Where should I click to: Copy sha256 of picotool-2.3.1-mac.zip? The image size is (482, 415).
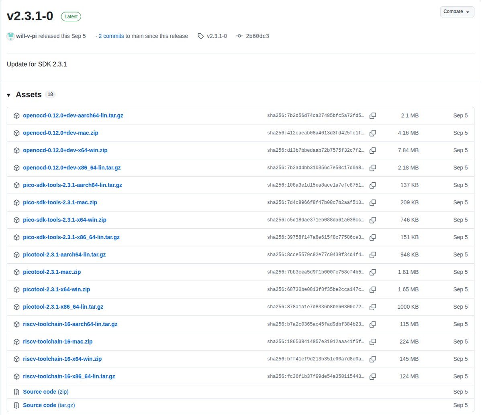(x=373, y=272)
